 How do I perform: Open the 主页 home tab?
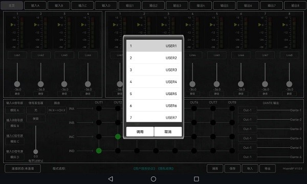[12, 6]
